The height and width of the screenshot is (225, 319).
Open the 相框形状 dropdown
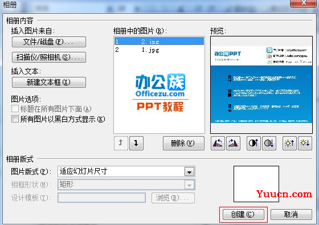(x=126, y=185)
